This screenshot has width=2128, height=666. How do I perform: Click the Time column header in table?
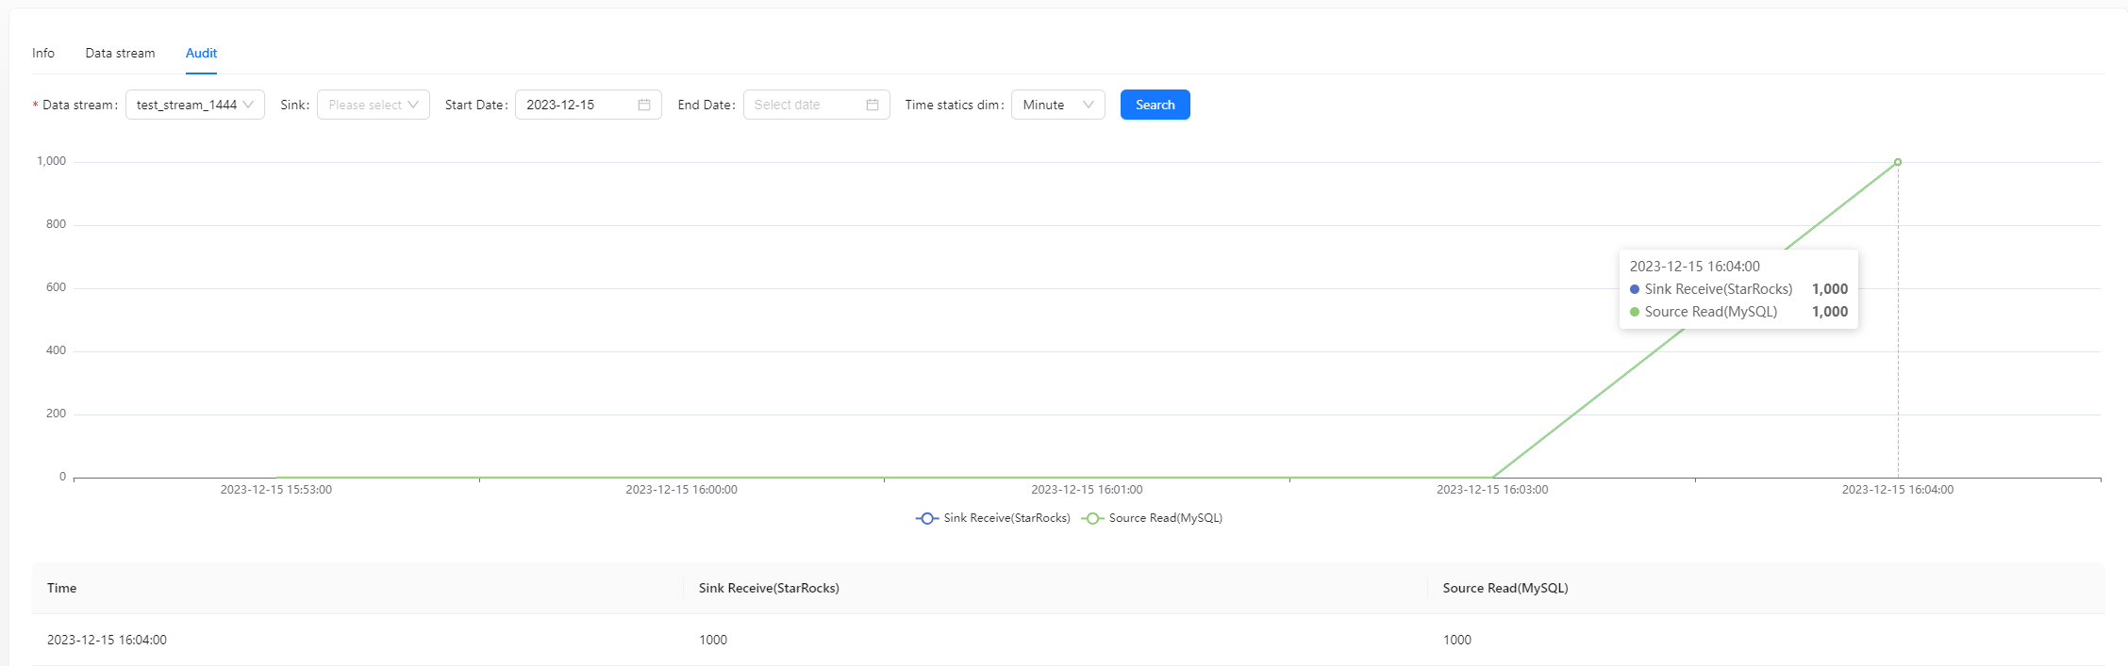coord(62,588)
